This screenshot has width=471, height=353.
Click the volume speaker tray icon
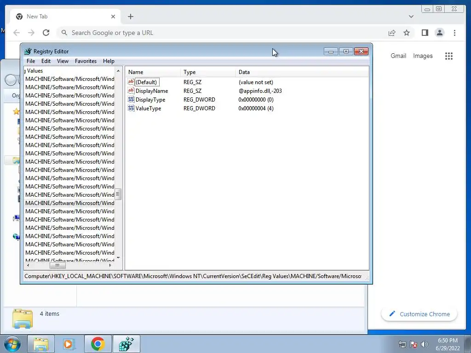click(x=425, y=344)
